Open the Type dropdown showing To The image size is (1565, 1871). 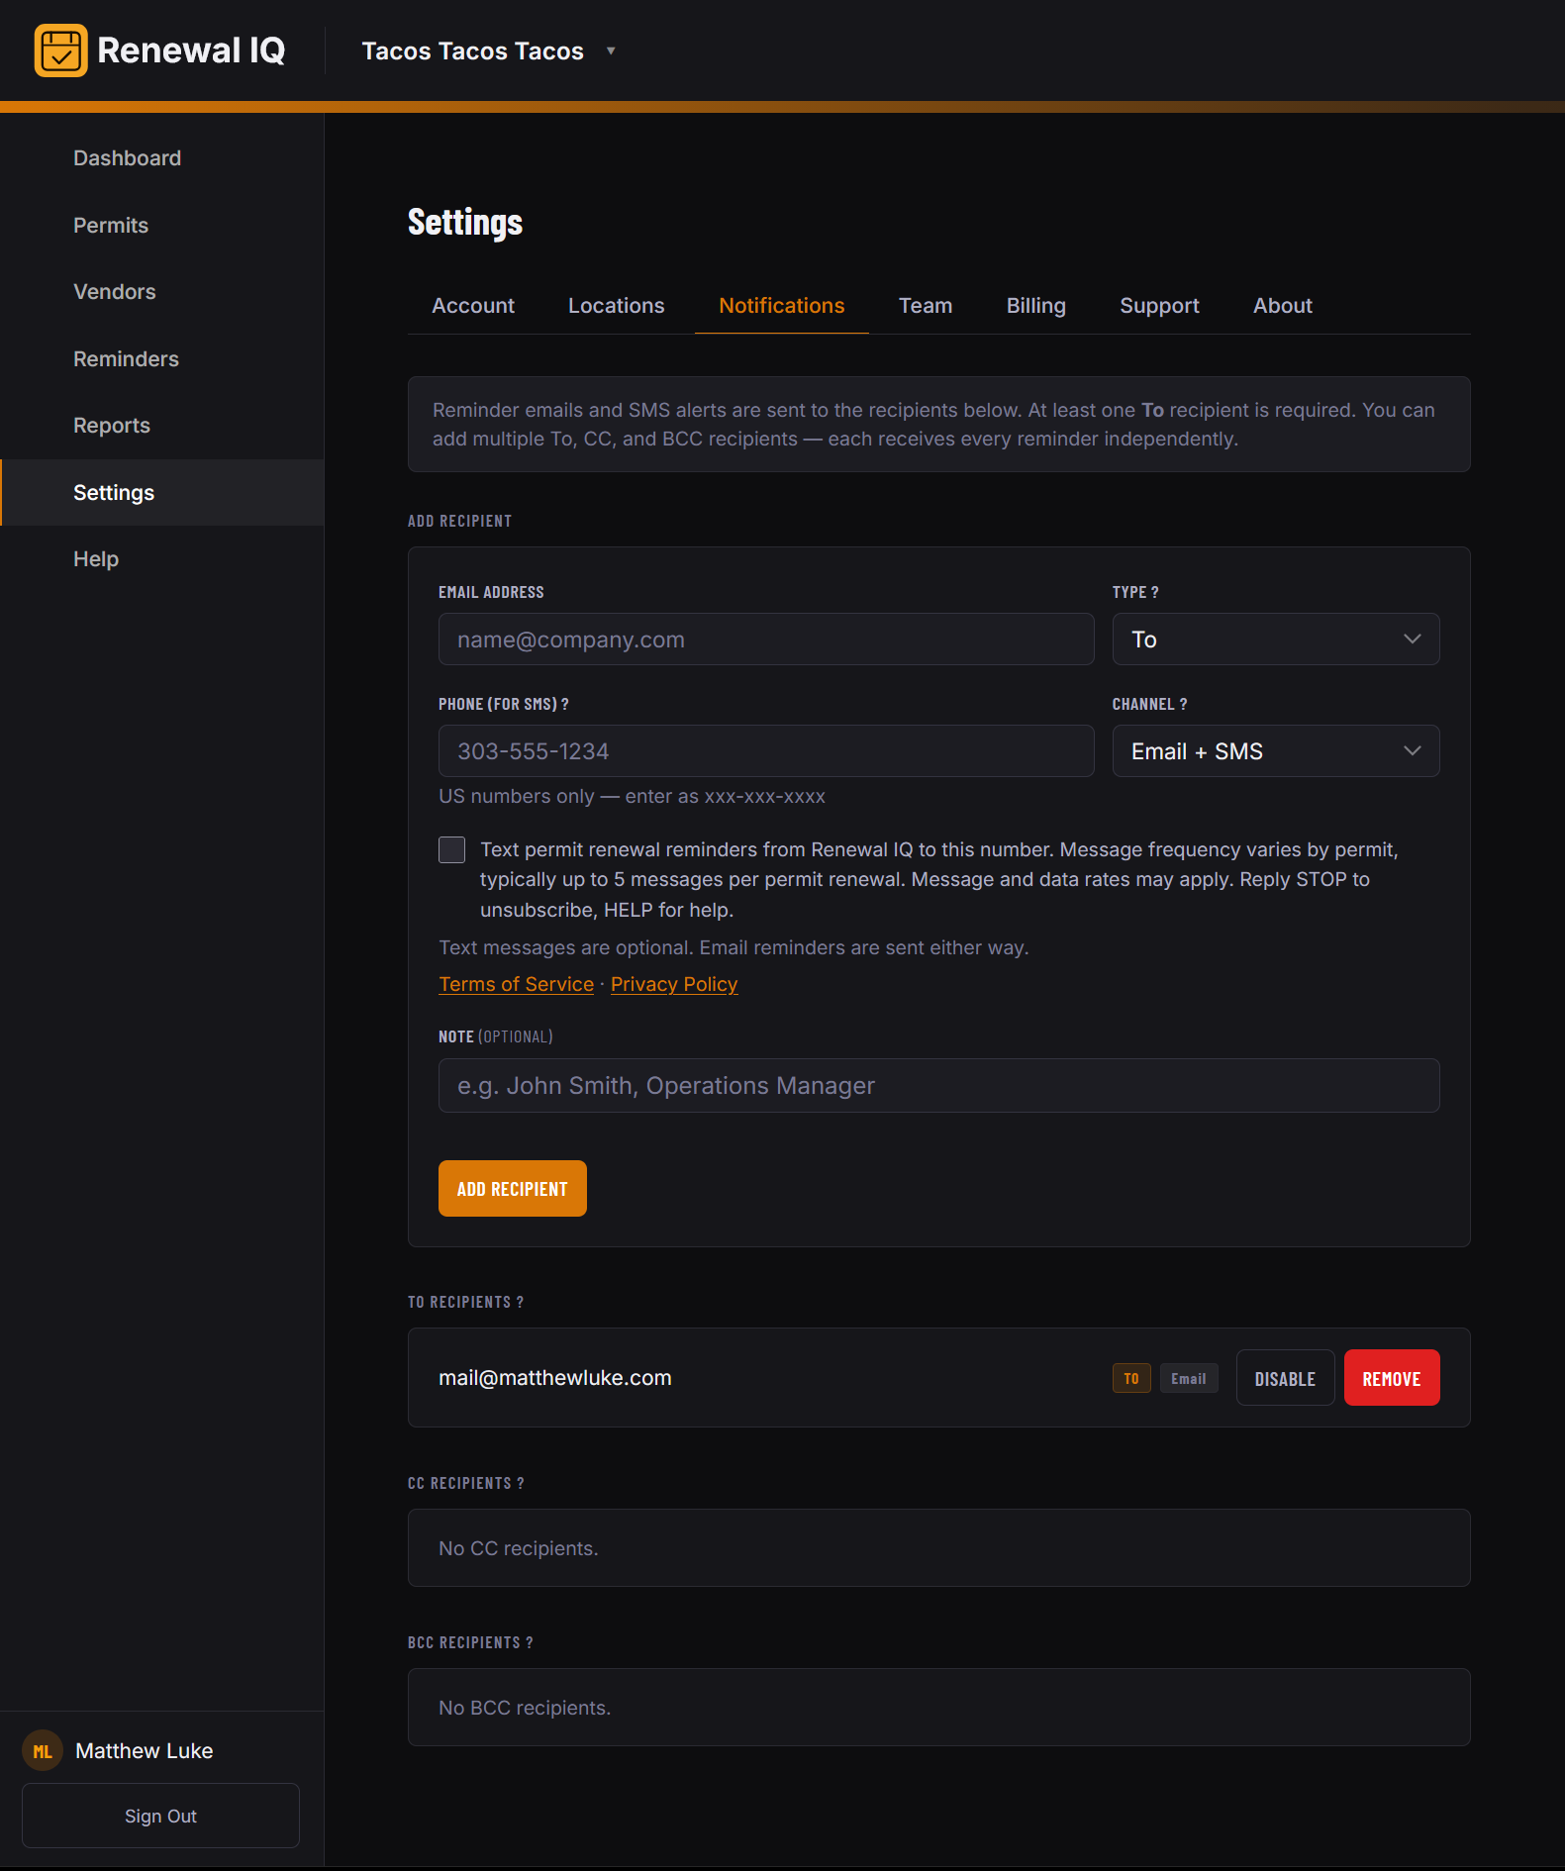coord(1275,640)
